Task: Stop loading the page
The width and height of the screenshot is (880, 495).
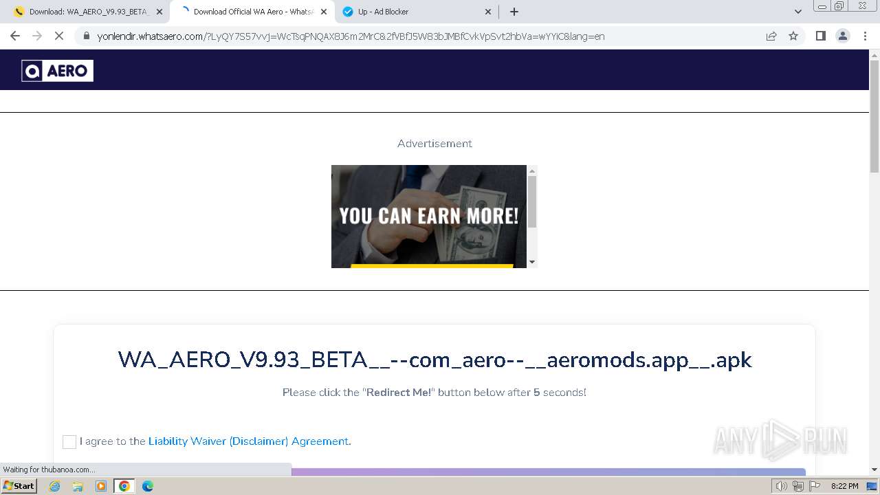Action: coord(59,36)
